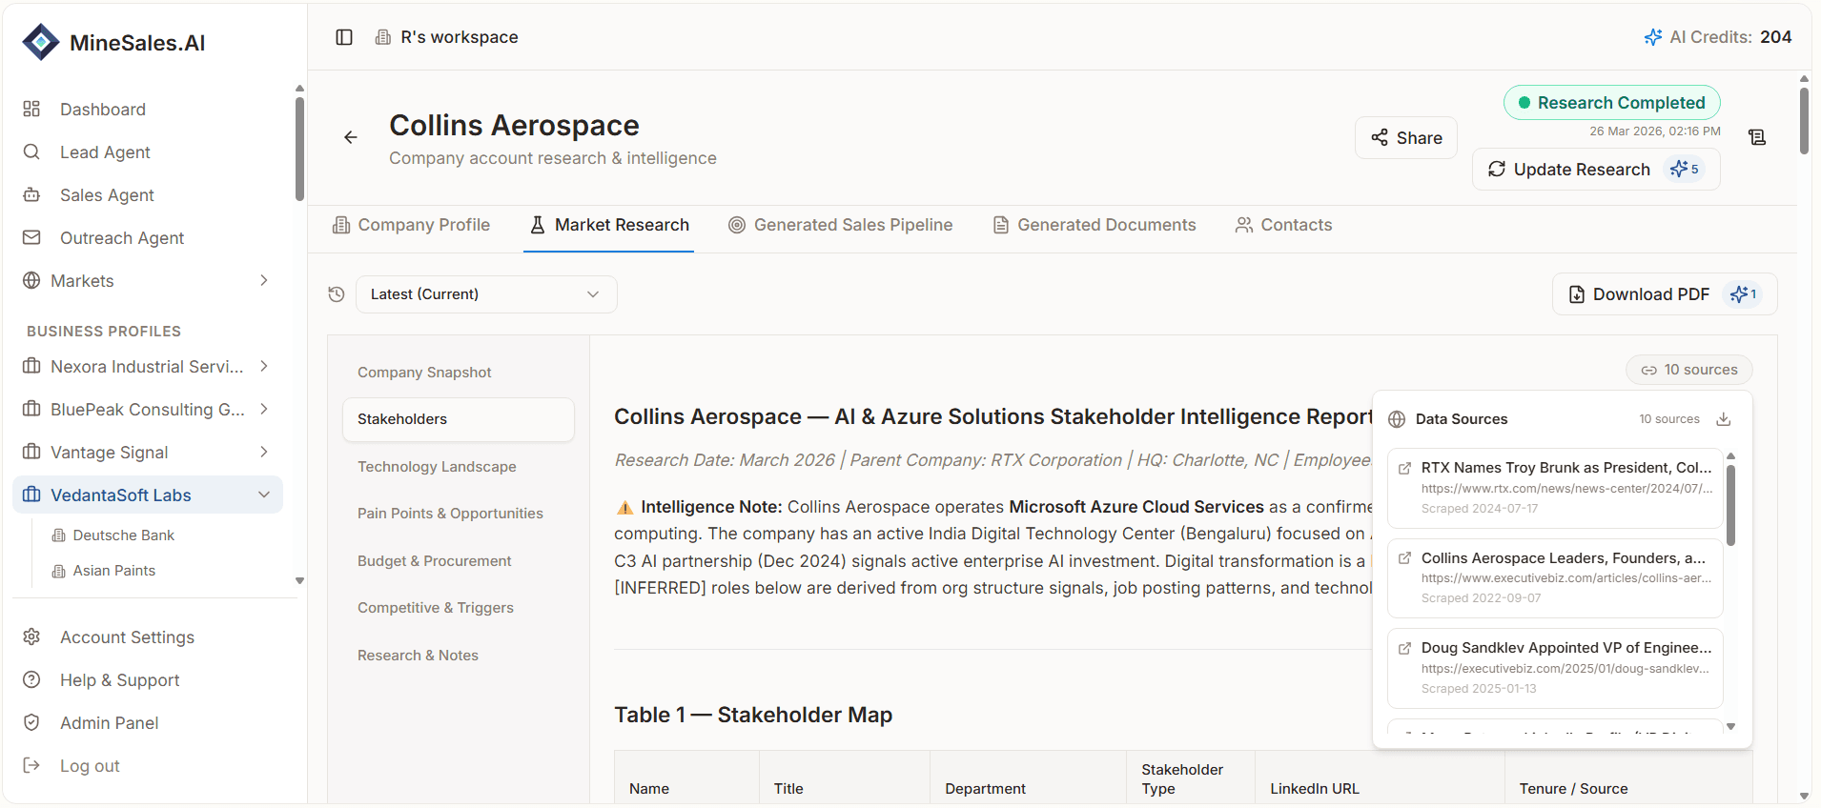1821x808 pixels.
Task: Switch to the Market Research tab
Action: [x=609, y=225]
